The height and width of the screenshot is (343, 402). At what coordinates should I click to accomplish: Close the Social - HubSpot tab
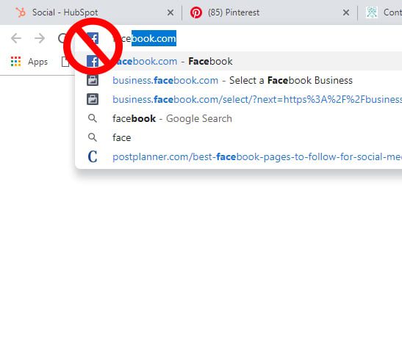(171, 12)
